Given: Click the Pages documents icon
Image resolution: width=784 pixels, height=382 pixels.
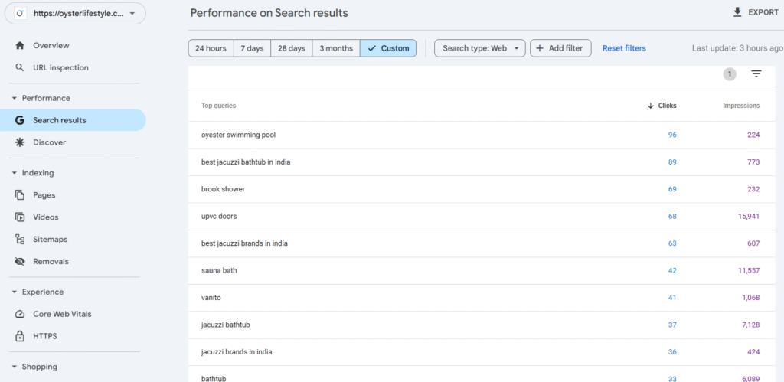Looking at the screenshot, I should [20, 195].
